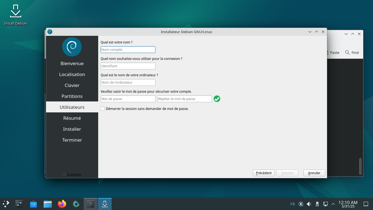
Task: Expand hidden system tray icons arrow
Action: pyautogui.click(x=333, y=204)
